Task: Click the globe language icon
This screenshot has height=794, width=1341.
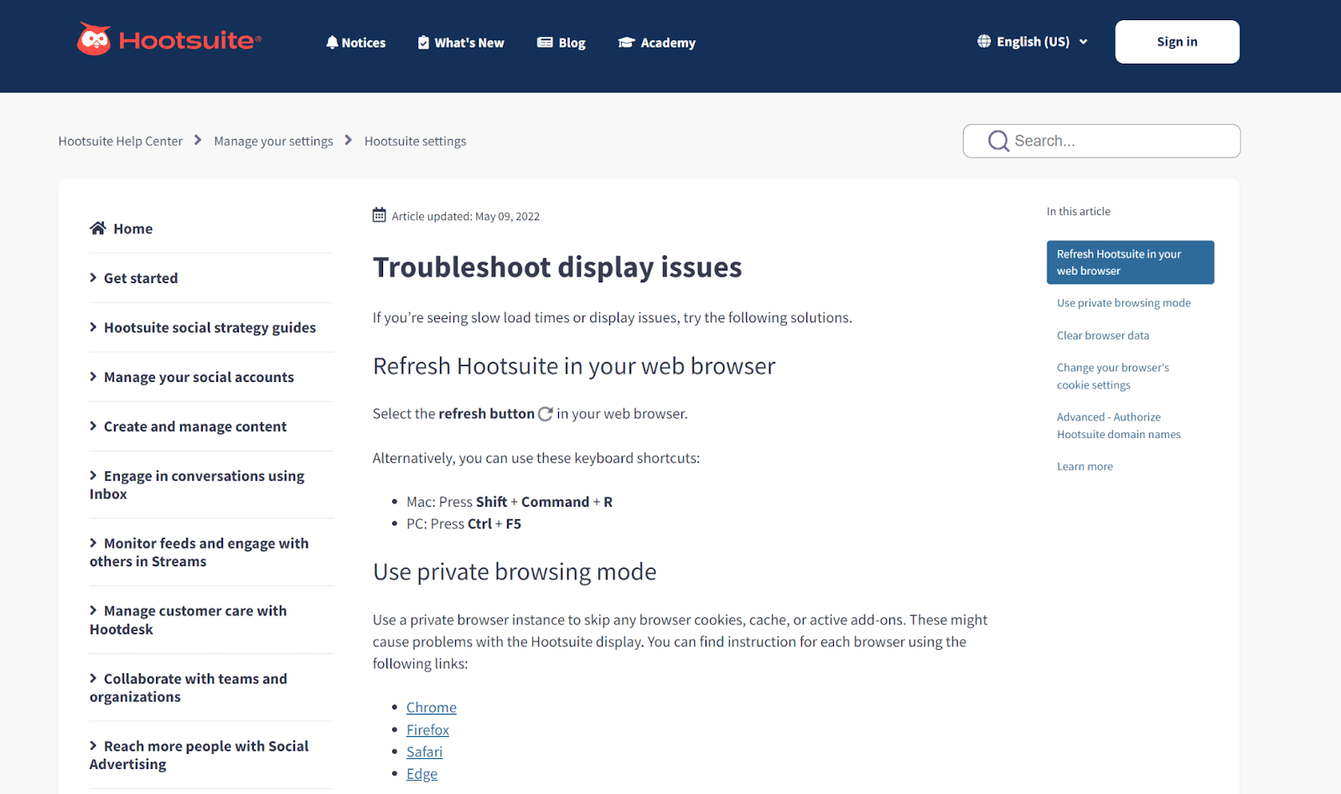Action: pos(984,41)
